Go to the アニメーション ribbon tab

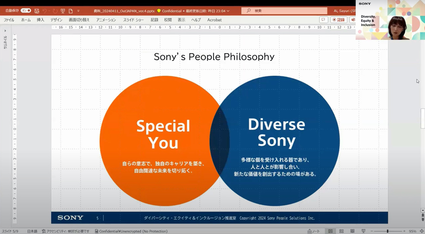[106, 20]
